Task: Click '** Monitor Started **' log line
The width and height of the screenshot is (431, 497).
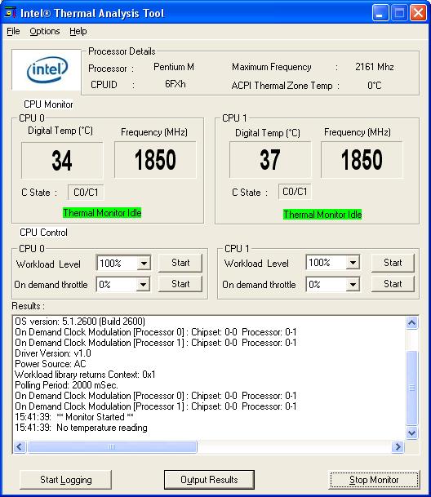Action: pos(74,417)
